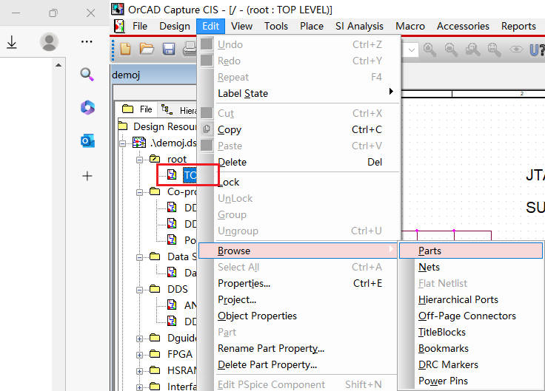The width and height of the screenshot is (545, 391).
Task: Click Properties... in the Edit menu
Action: [244, 283]
